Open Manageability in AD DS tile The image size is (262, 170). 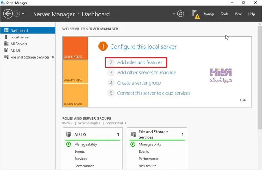(86, 144)
